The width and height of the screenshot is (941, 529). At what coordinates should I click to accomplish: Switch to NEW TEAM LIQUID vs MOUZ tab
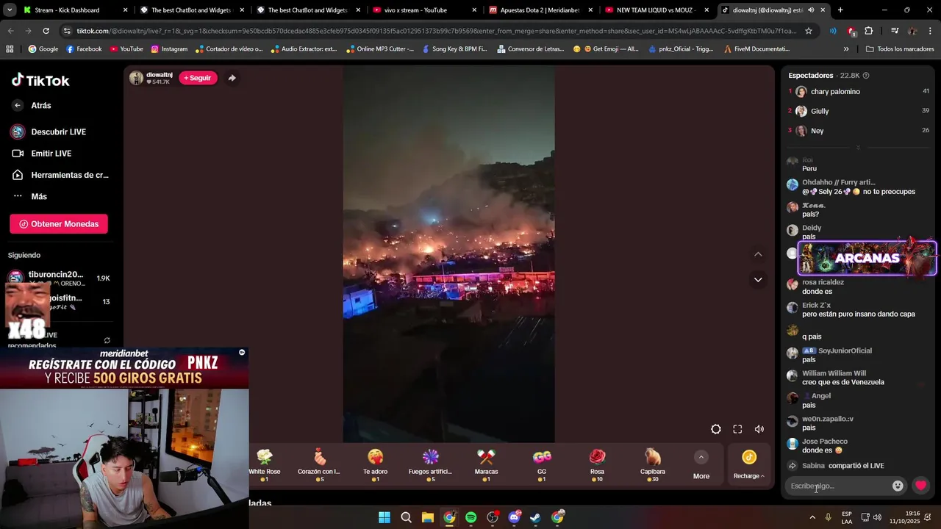[x=655, y=10]
